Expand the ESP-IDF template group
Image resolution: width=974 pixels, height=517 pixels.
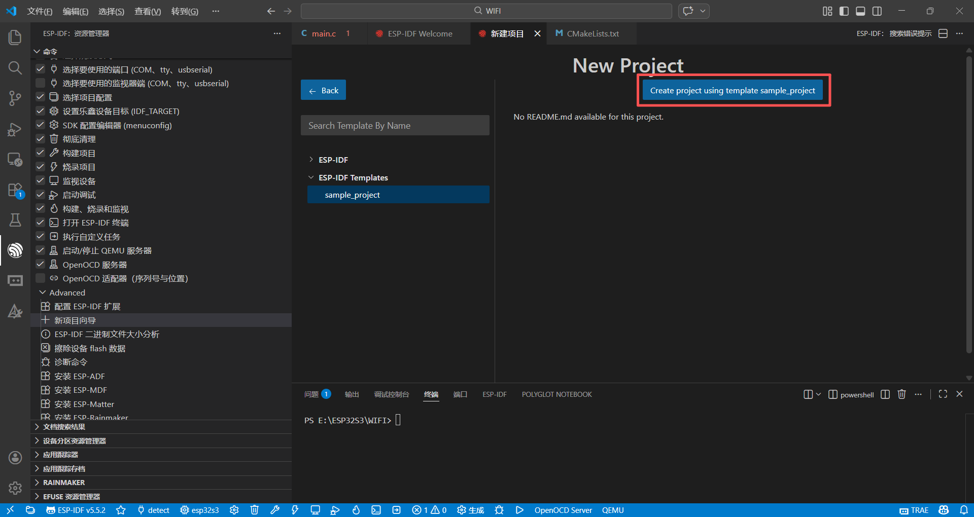(x=311, y=160)
